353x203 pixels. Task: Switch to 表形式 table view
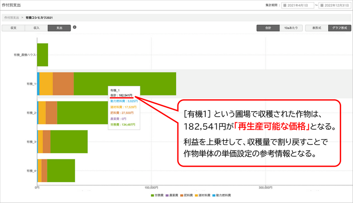point(316,28)
